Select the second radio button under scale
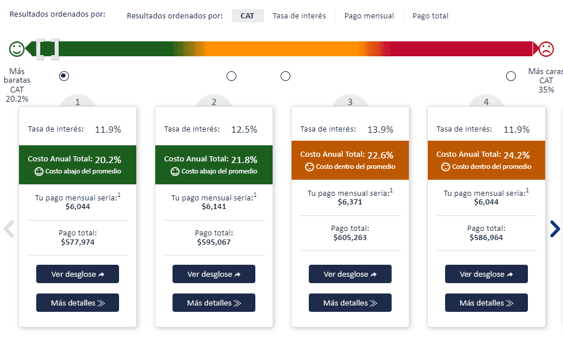563x344 pixels. 231,76
